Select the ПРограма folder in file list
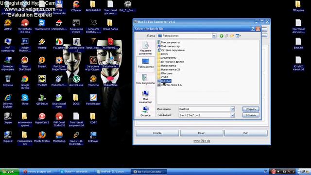This screenshot has width=311, height=175. 165,73
